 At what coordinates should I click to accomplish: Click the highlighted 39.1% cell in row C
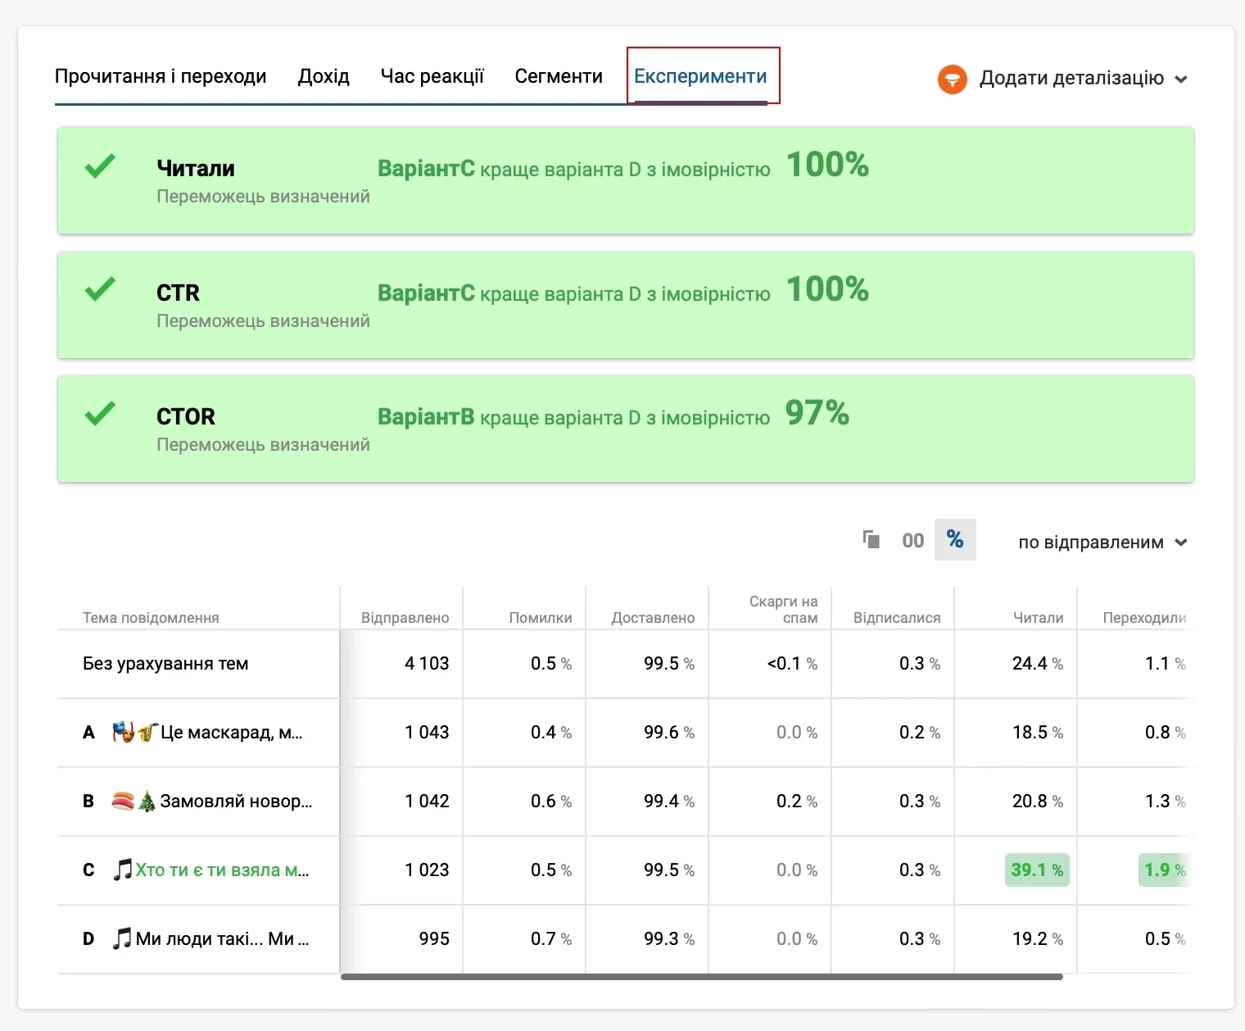coord(1036,870)
